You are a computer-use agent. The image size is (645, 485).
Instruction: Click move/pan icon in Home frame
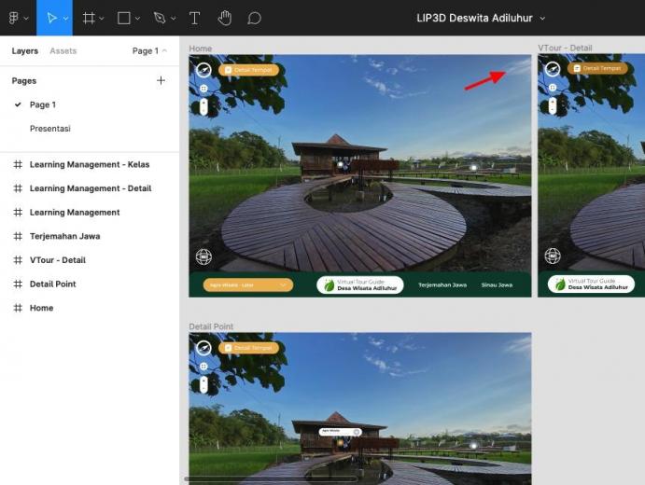pos(203,89)
